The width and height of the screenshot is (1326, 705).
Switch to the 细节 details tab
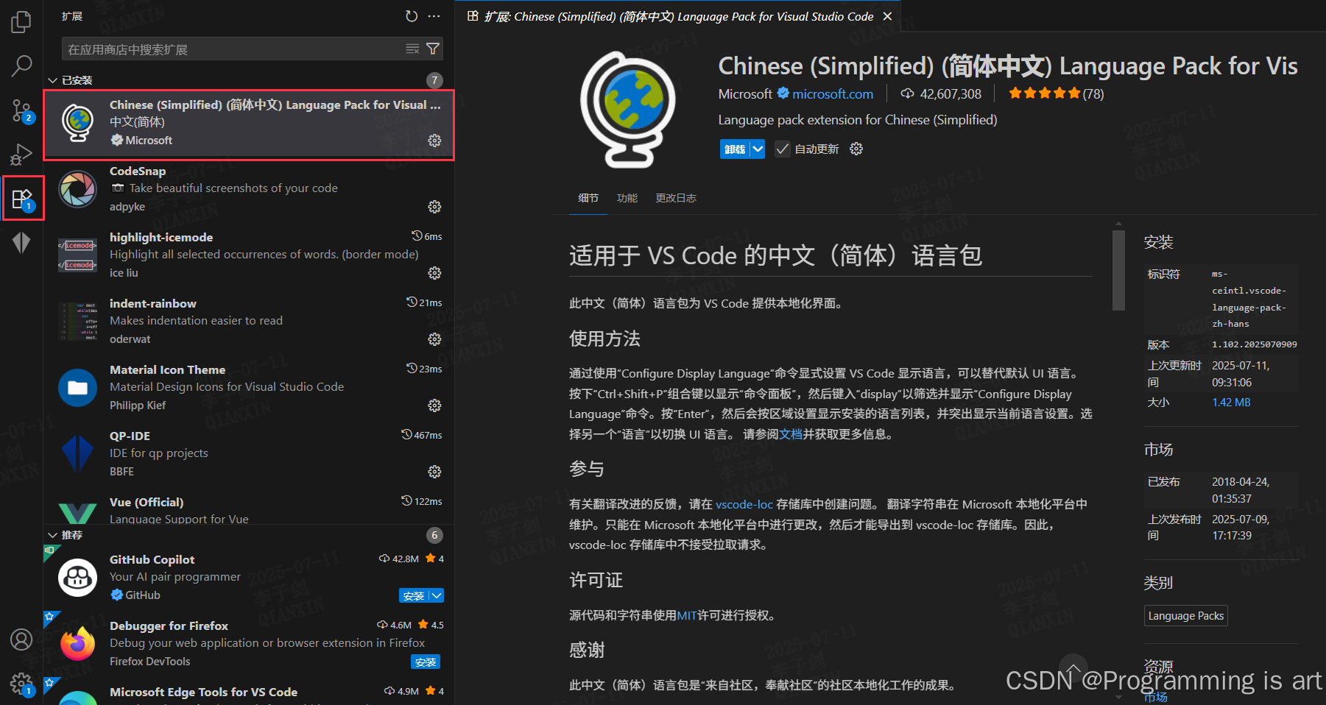[x=588, y=198]
